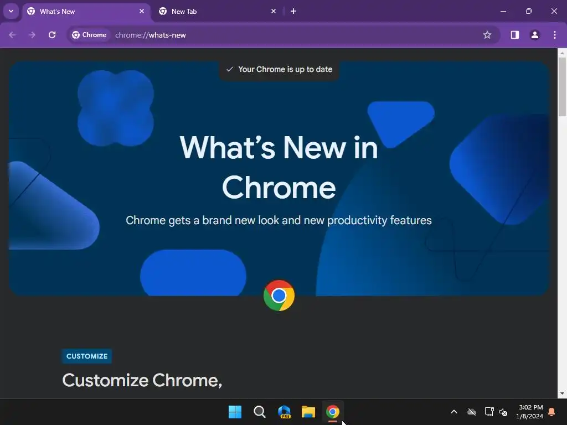This screenshot has width=567, height=425.
Task: Restore down the Chrome window
Action: (529, 11)
